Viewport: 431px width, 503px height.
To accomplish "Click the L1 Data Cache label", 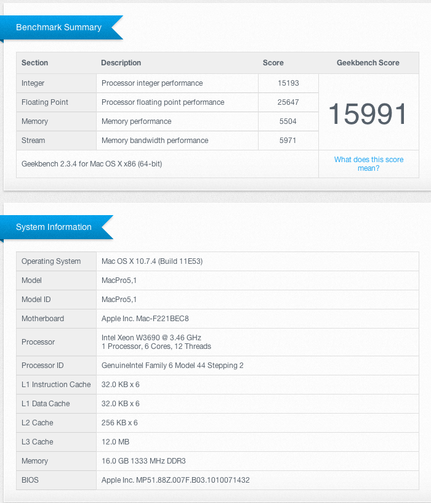I will click(x=46, y=404).
